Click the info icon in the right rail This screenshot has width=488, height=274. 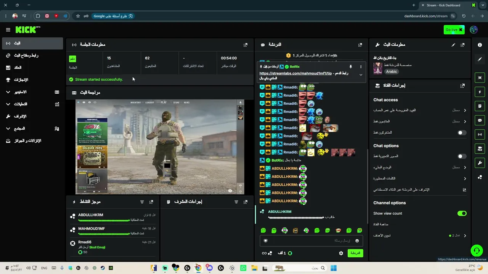(x=480, y=45)
